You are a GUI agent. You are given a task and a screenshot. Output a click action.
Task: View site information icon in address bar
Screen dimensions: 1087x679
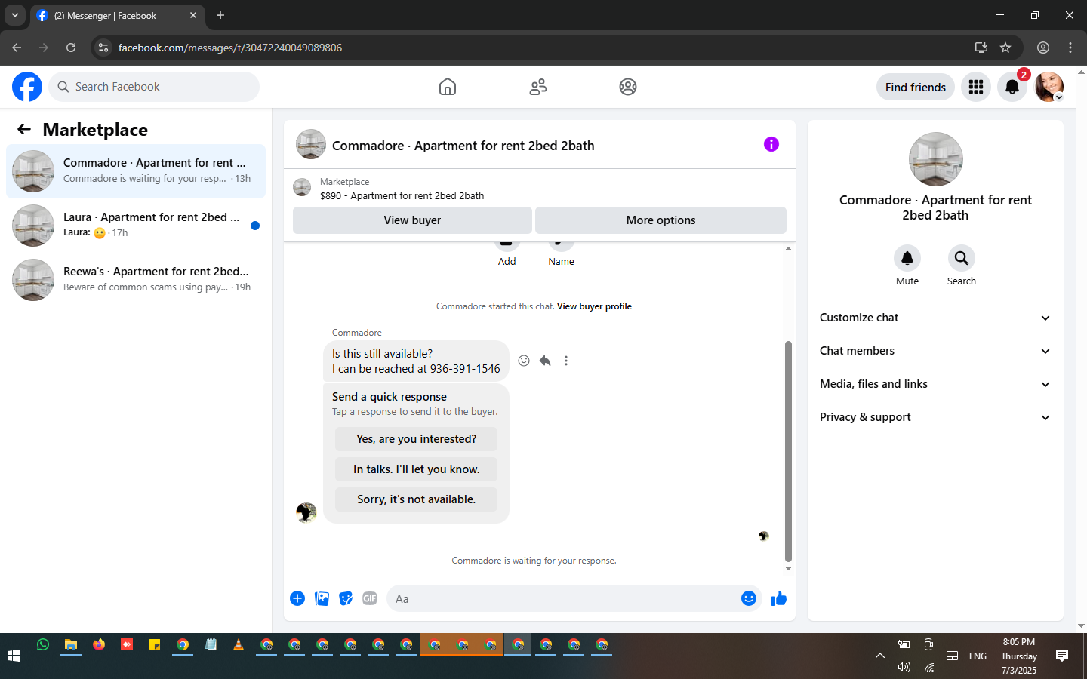point(103,48)
